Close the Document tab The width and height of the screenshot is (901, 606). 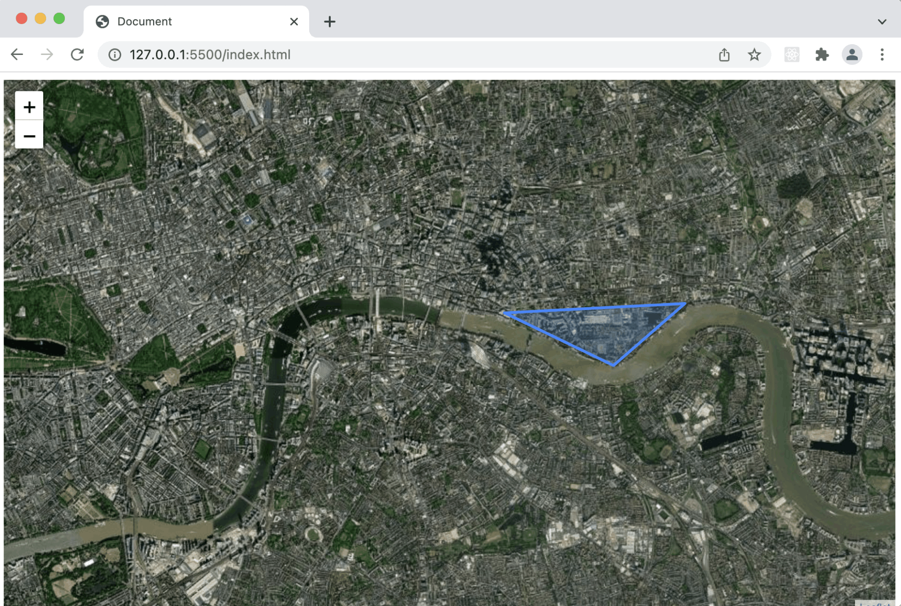pyautogui.click(x=294, y=22)
